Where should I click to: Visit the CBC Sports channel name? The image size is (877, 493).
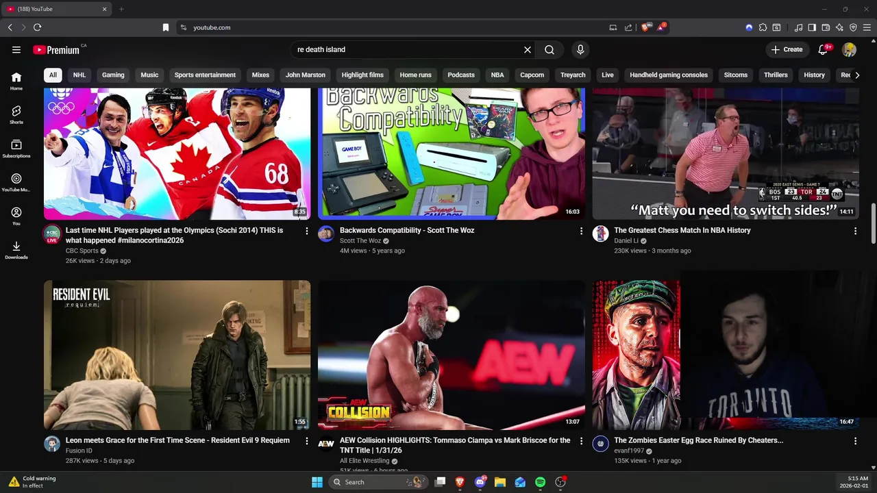click(82, 251)
